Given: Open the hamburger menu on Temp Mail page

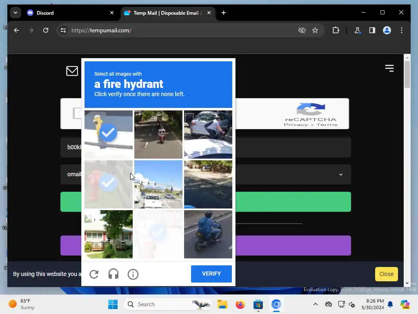Looking at the screenshot, I should 389,68.
